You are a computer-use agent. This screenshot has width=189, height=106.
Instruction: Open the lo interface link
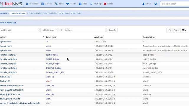pos(47,42)
